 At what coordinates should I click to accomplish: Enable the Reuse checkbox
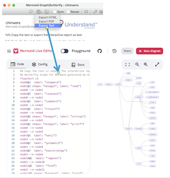pyautogui.click(x=68, y=12)
